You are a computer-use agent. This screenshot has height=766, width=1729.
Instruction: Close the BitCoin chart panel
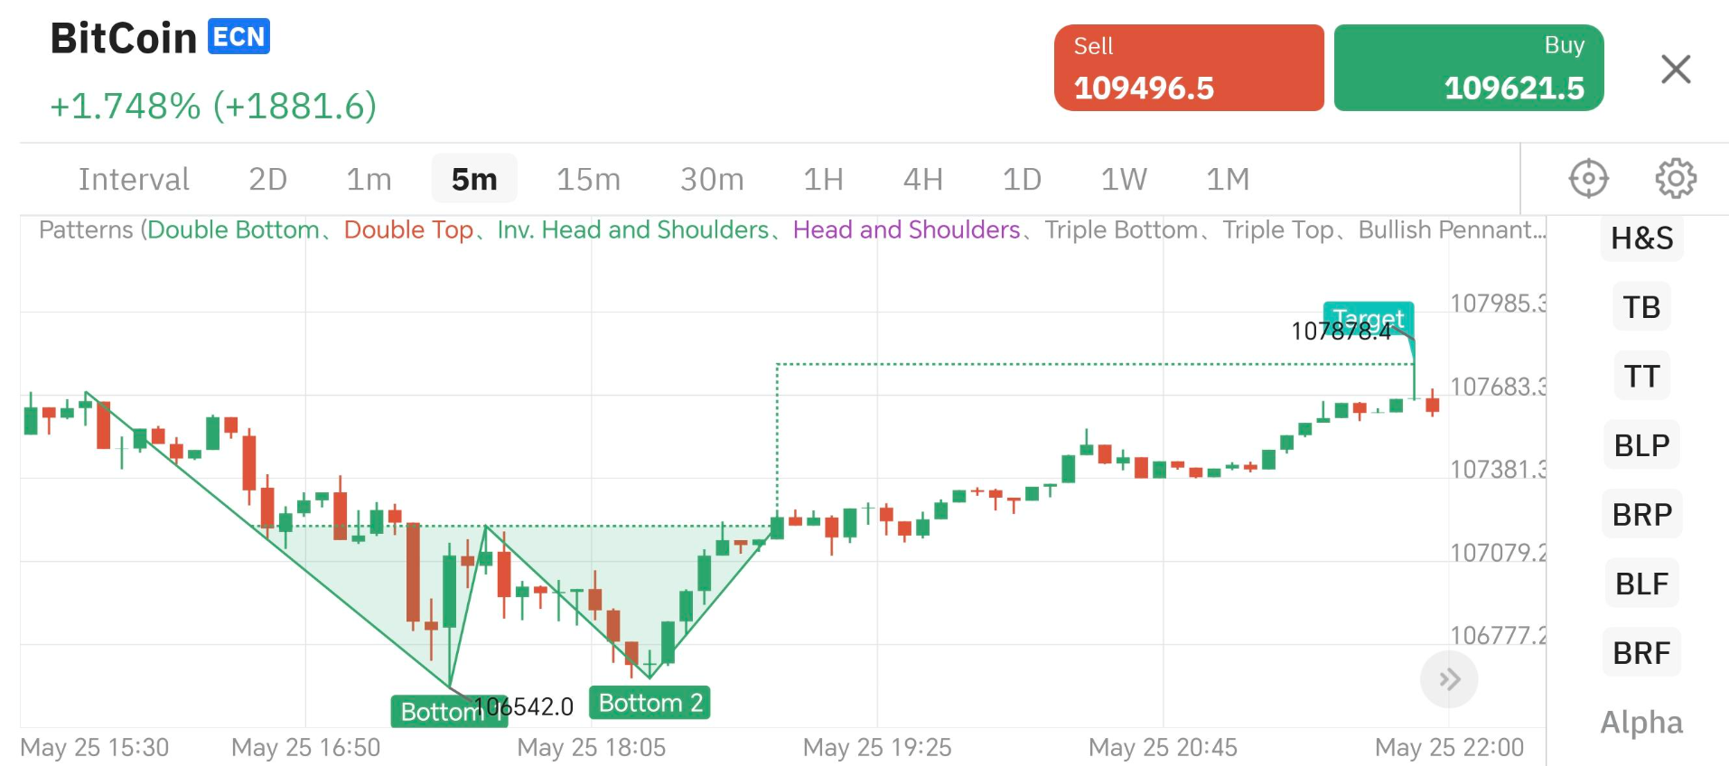click(x=1676, y=69)
